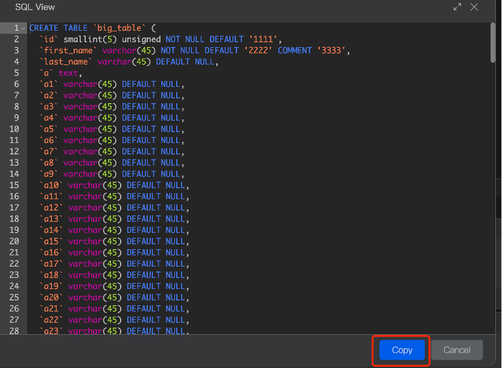Click the `a3` column name
Viewport: 502px width, 368px height.
[49, 107]
